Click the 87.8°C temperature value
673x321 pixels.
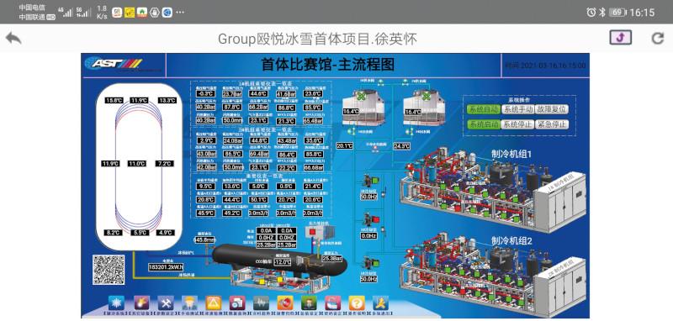233,108
